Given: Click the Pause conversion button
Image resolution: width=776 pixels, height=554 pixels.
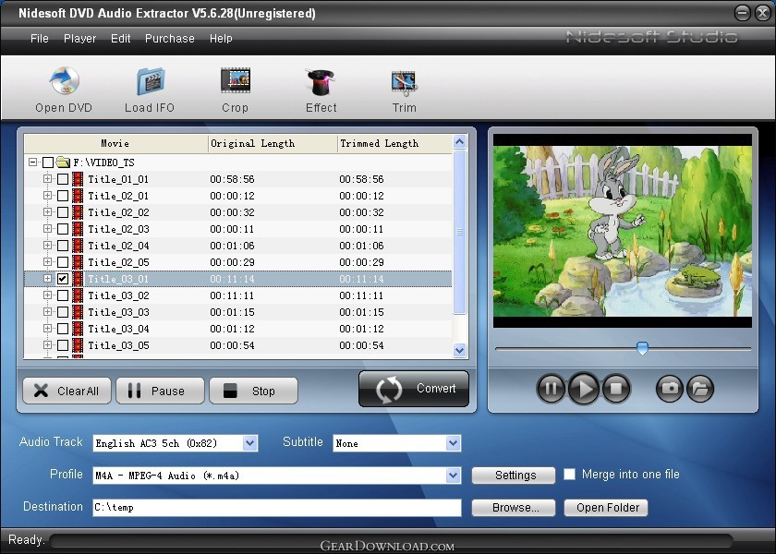Looking at the screenshot, I should pos(160,391).
